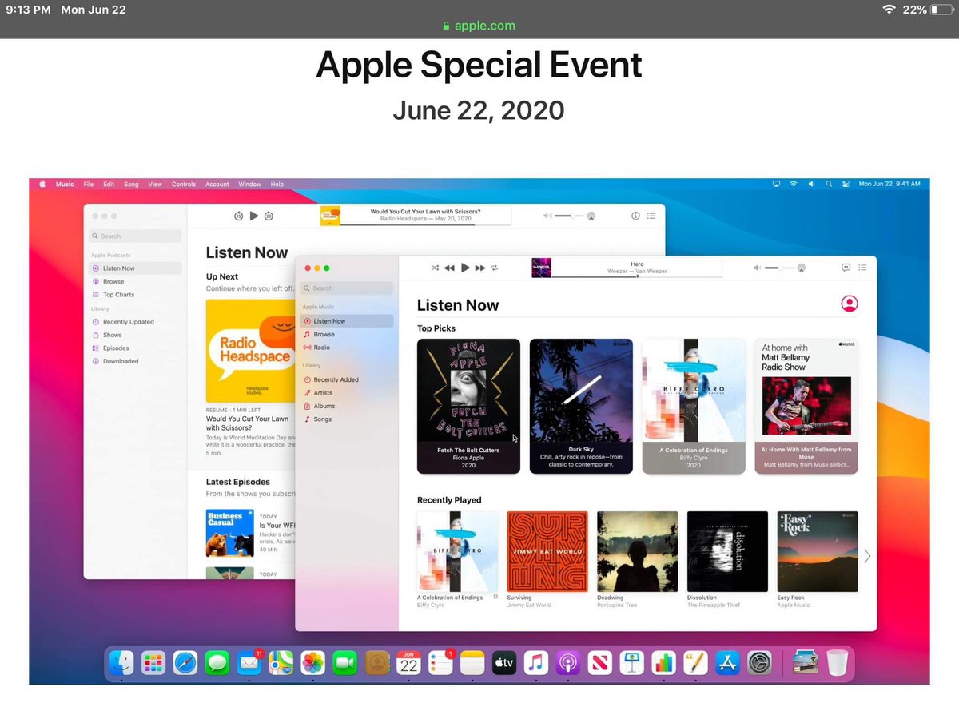Screen dimensions: 959x719
Task: Open Matt Bellamy Radio Show card
Action: coord(806,406)
